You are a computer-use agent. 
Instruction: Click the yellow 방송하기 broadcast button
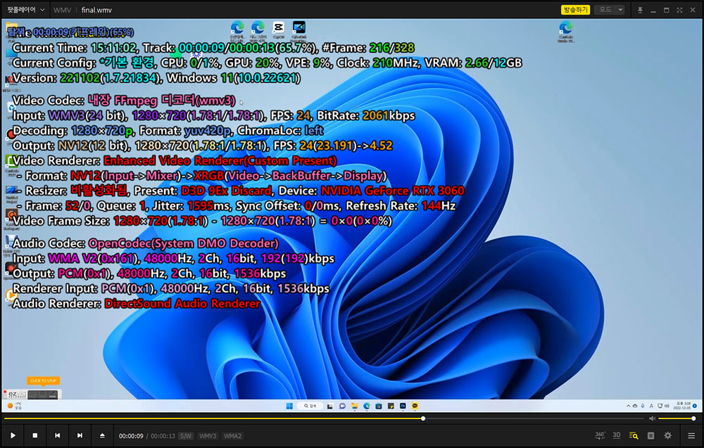[x=575, y=9]
